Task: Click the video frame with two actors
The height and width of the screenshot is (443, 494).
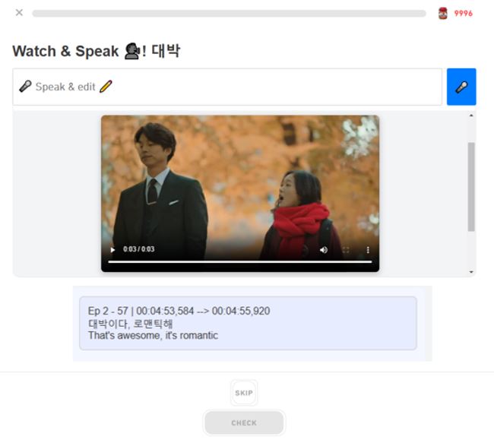Action: (x=239, y=182)
